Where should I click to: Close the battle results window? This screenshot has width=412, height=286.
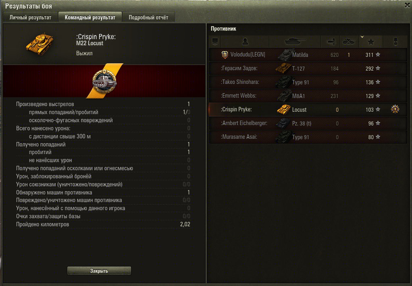coord(407,5)
